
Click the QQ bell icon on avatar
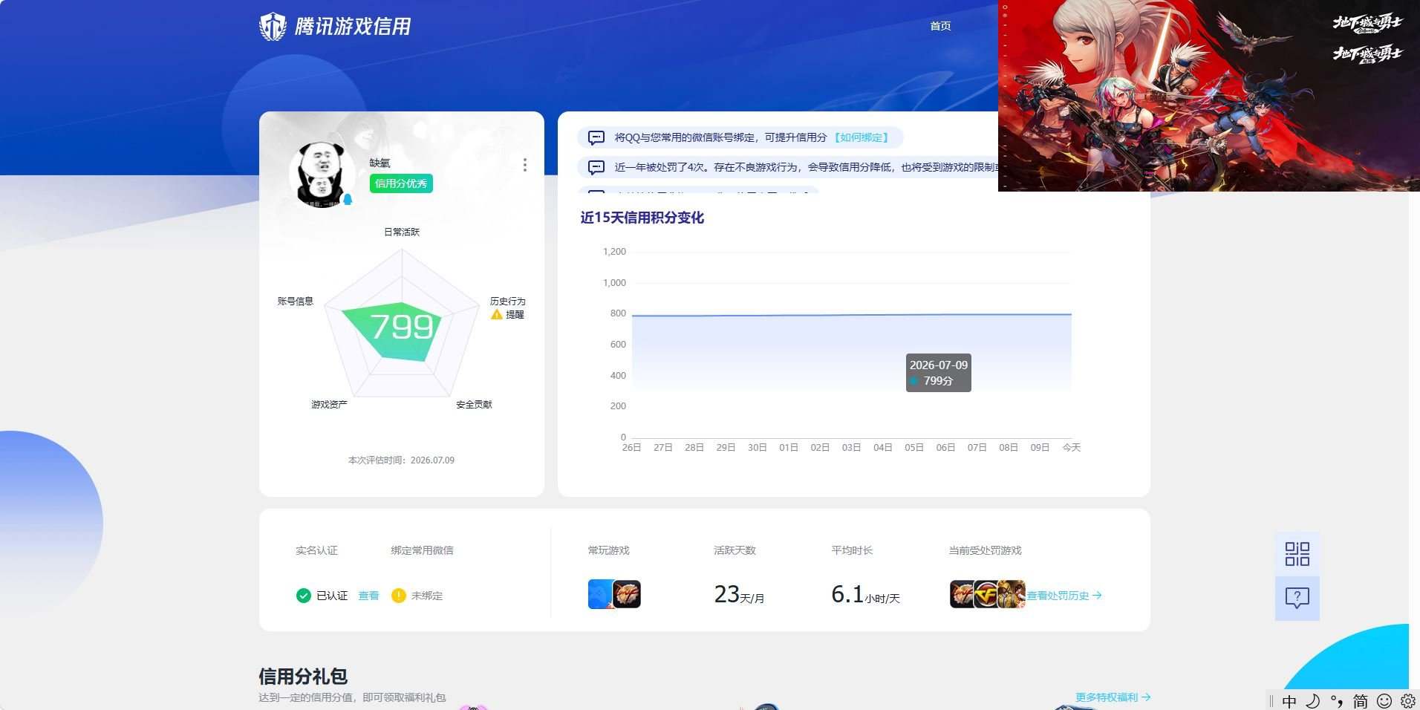click(348, 199)
